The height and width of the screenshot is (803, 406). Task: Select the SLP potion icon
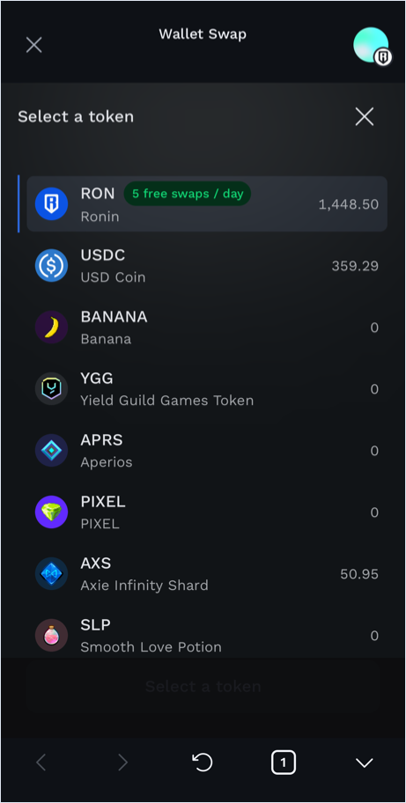tap(51, 635)
